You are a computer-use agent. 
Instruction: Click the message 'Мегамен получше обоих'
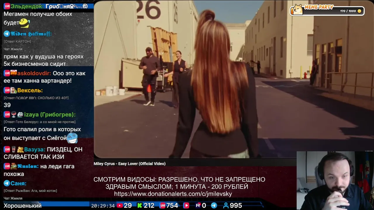tap(38, 14)
